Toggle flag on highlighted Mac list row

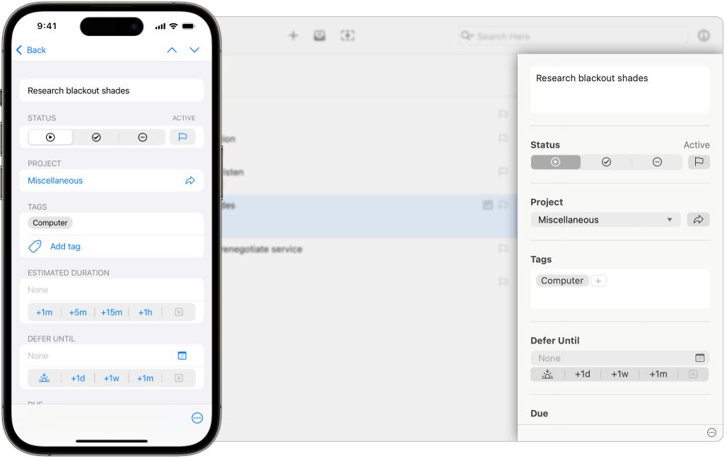[503, 205]
